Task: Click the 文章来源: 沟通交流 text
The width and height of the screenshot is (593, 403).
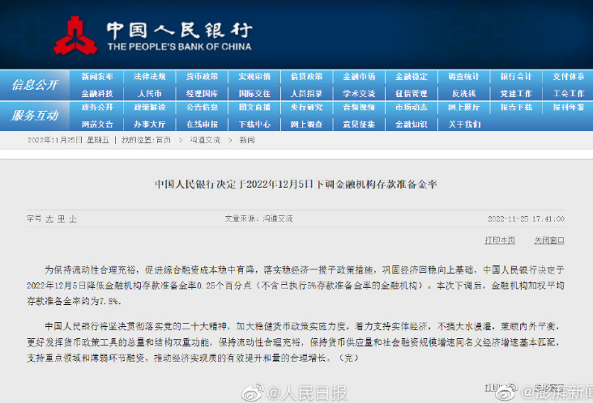Action: (258, 218)
